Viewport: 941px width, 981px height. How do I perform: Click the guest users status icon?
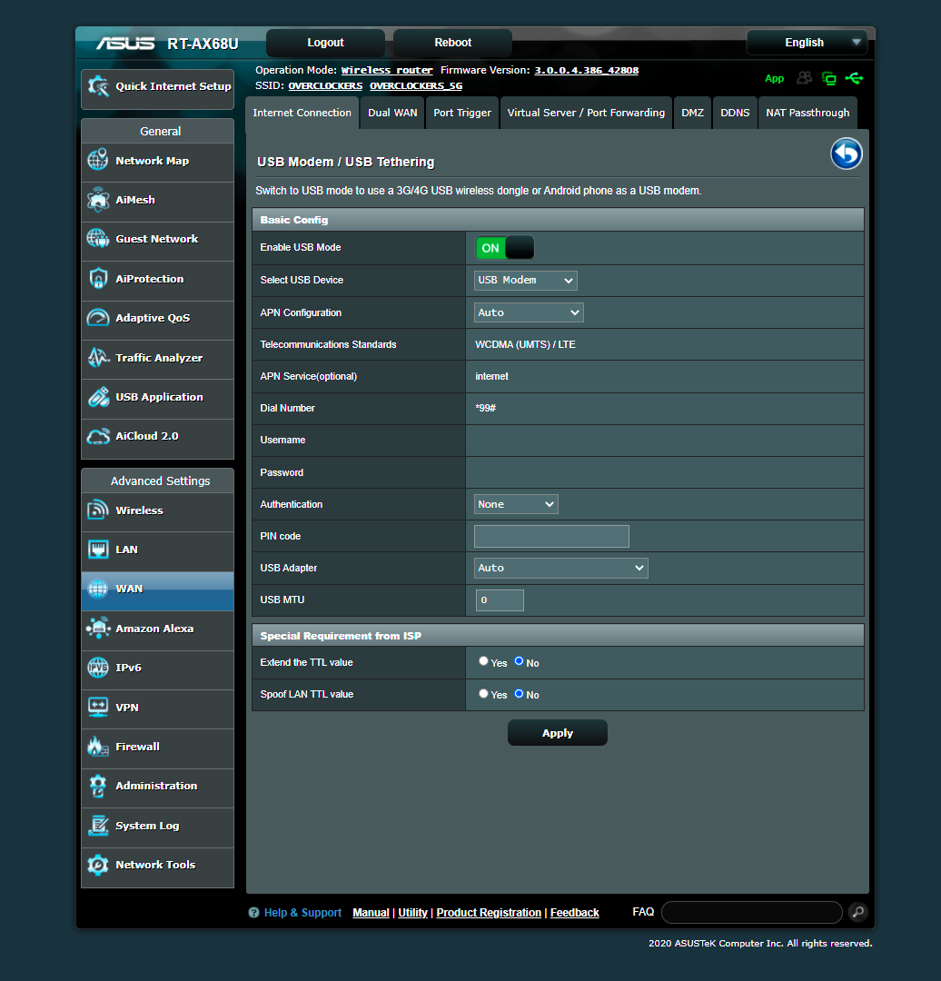804,78
